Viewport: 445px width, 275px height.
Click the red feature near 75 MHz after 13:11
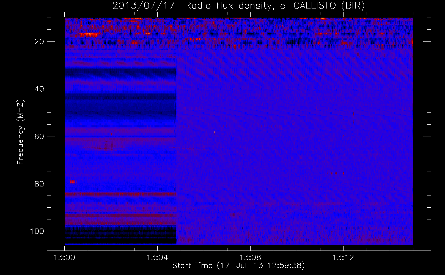pos(336,173)
